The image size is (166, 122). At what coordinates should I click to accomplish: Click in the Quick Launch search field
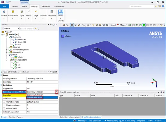(142, 7)
